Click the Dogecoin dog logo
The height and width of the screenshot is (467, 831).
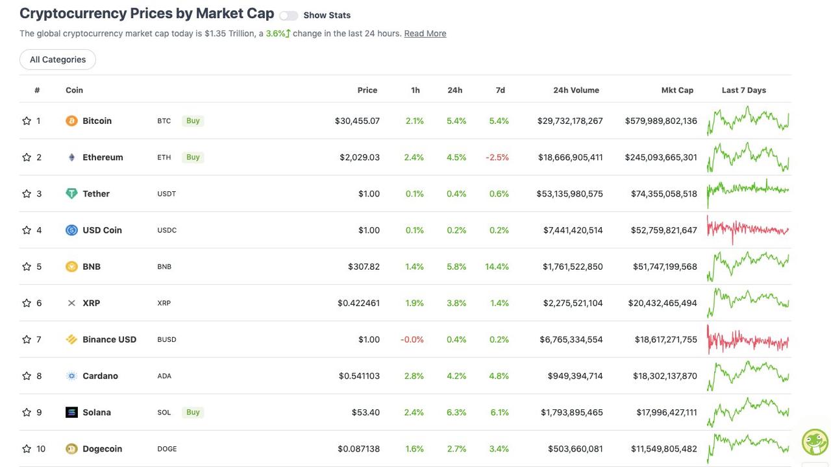71,449
